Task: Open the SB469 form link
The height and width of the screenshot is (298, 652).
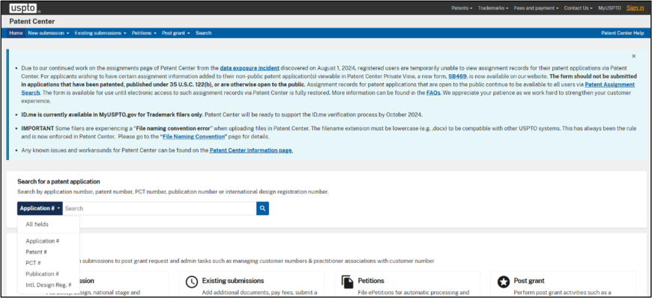Action: (457, 76)
